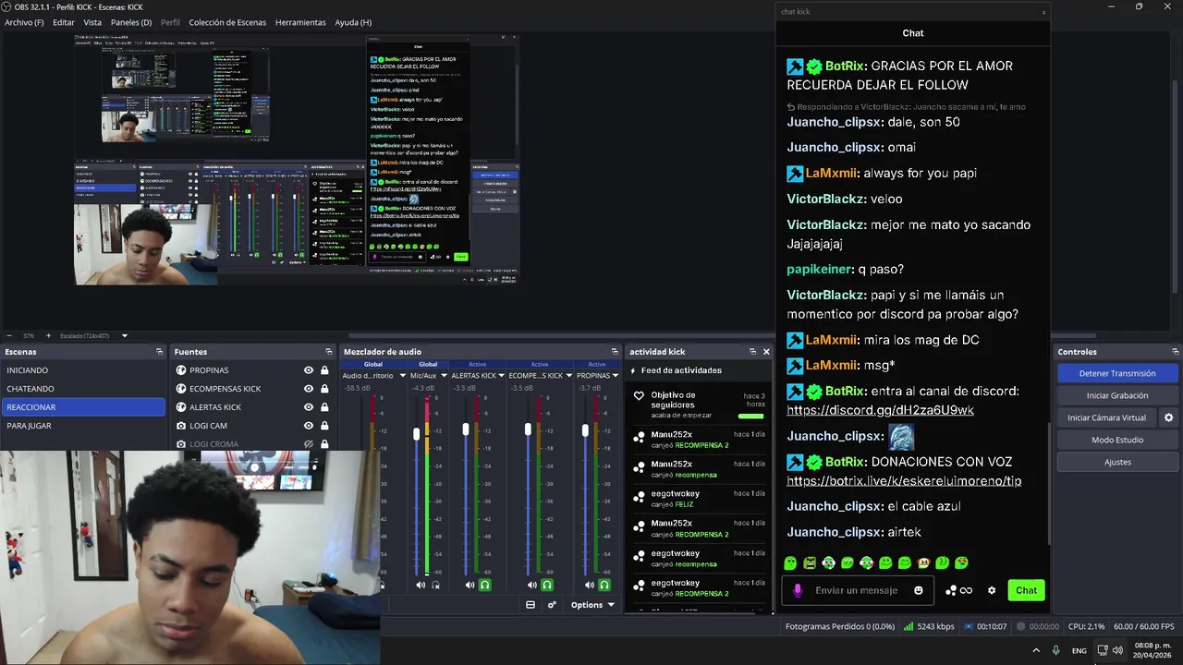Image resolution: width=1183 pixels, height=665 pixels.
Task: Open Ajustes in Controles panel
Action: (1117, 462)
